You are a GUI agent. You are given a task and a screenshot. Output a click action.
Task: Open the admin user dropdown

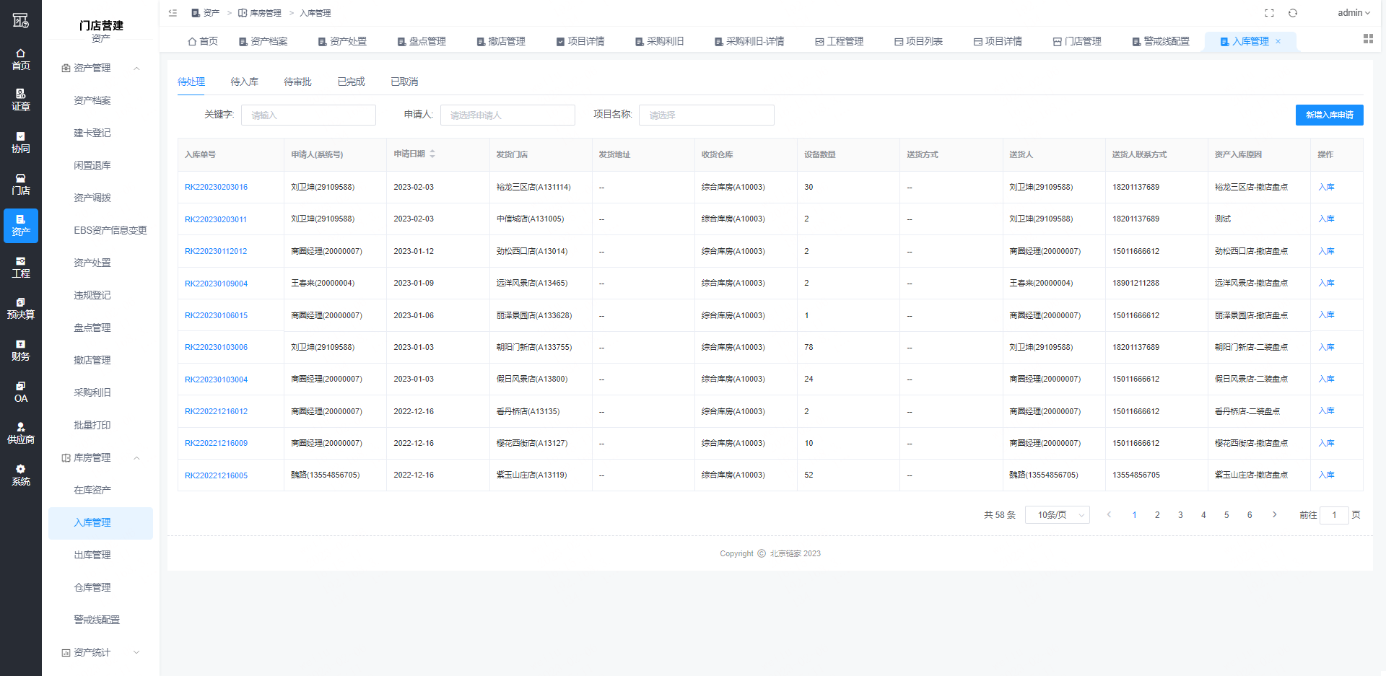(x=1353, y=13)
